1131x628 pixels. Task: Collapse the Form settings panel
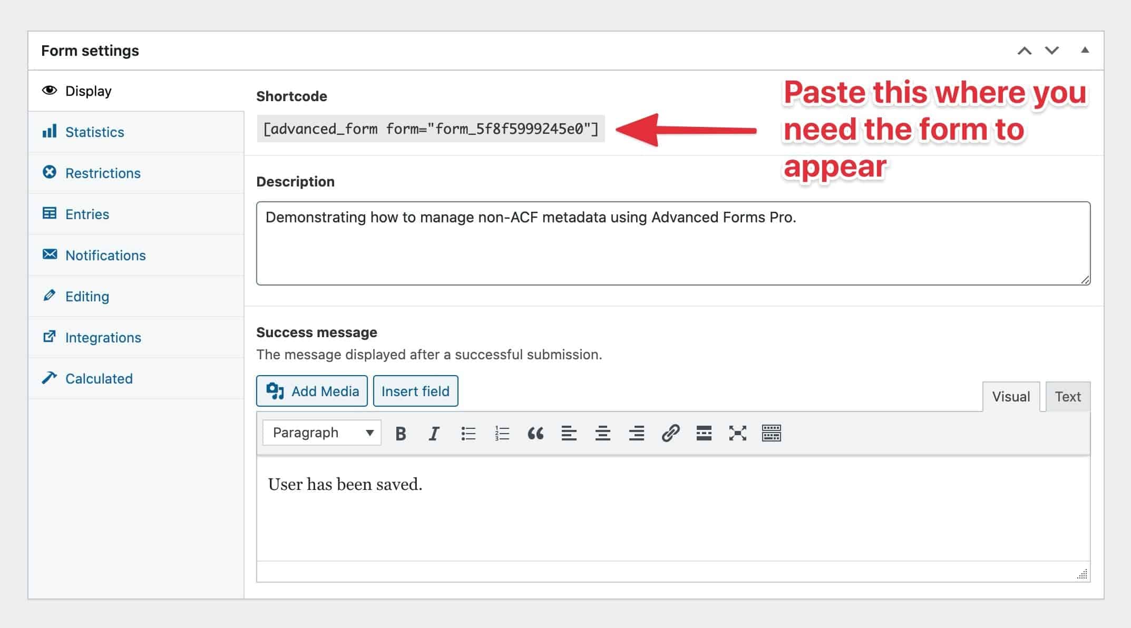(x=1085, y=51)
